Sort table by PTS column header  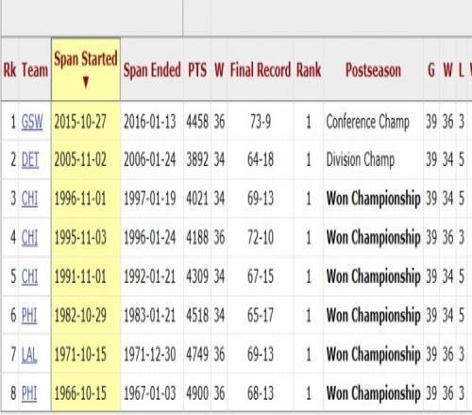pos(197,70)
